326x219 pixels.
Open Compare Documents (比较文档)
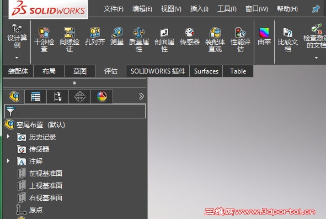click(288, 40)
